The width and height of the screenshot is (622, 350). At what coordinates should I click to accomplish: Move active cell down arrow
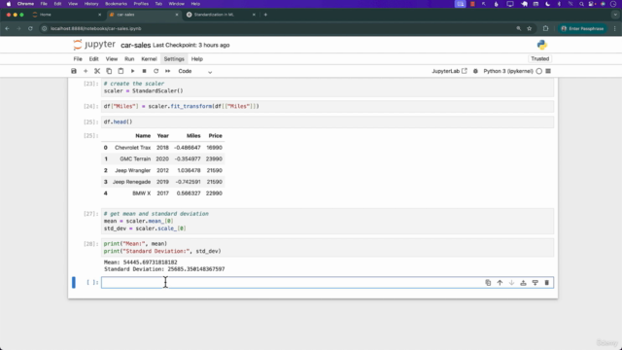tap(512, 283)
